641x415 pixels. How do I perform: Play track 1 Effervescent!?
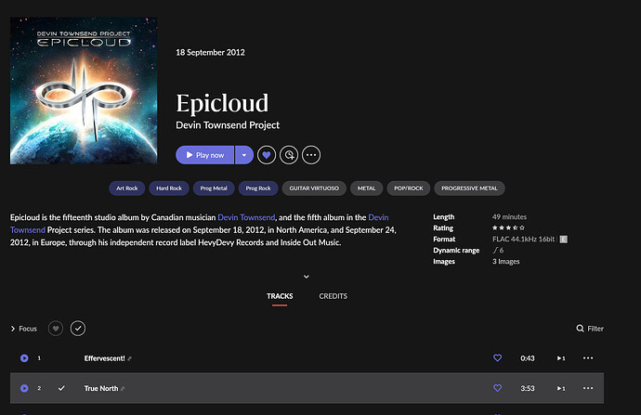(x=24, y=358)
